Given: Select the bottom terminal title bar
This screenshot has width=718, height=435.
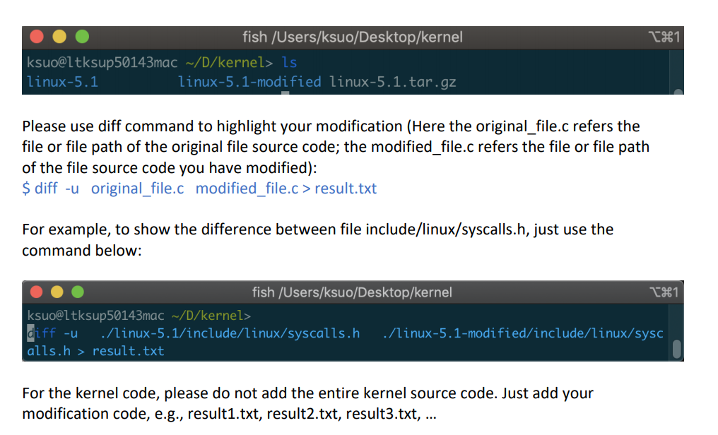Looking at the screenshot, I should [x=353, y=292].
